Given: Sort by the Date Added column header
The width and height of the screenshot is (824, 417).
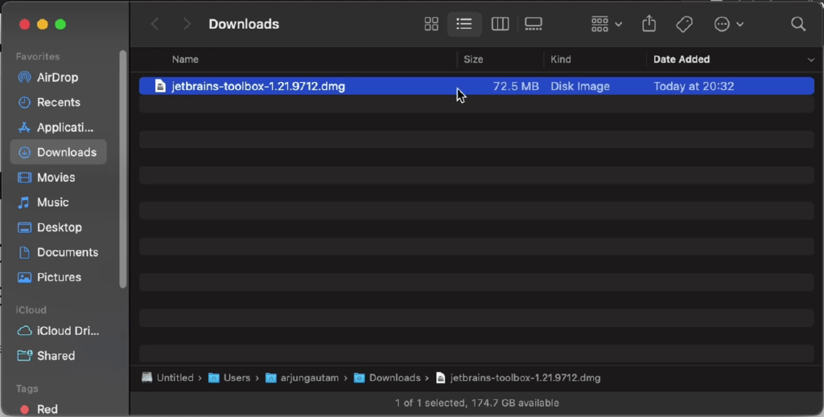Looking at the screenshot, I should click(x=682, y=59).
